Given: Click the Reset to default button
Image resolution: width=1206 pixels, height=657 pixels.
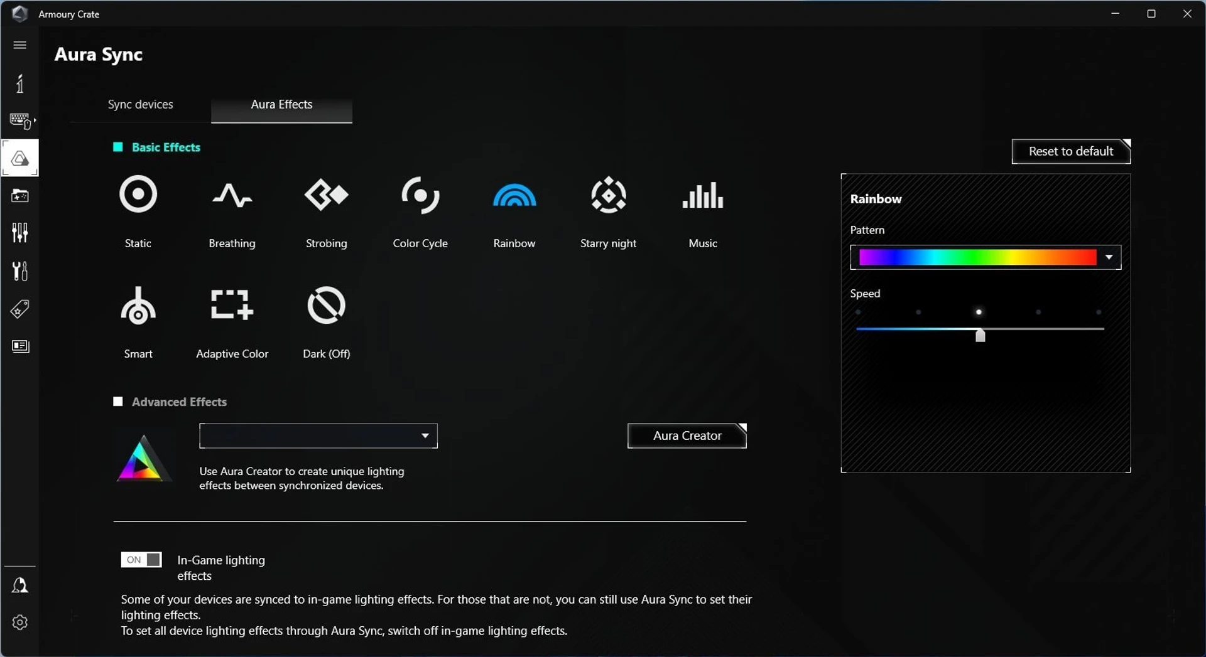Looking at the screenshot, I should click(1071, 151).
